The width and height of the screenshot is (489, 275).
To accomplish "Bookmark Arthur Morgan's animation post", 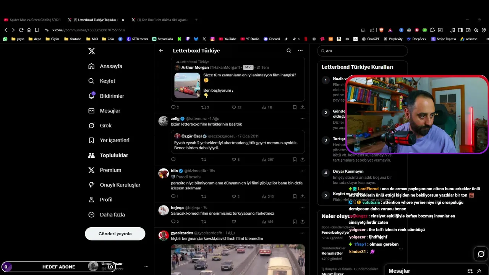I will pyautogui.click(x=295, y=107).
